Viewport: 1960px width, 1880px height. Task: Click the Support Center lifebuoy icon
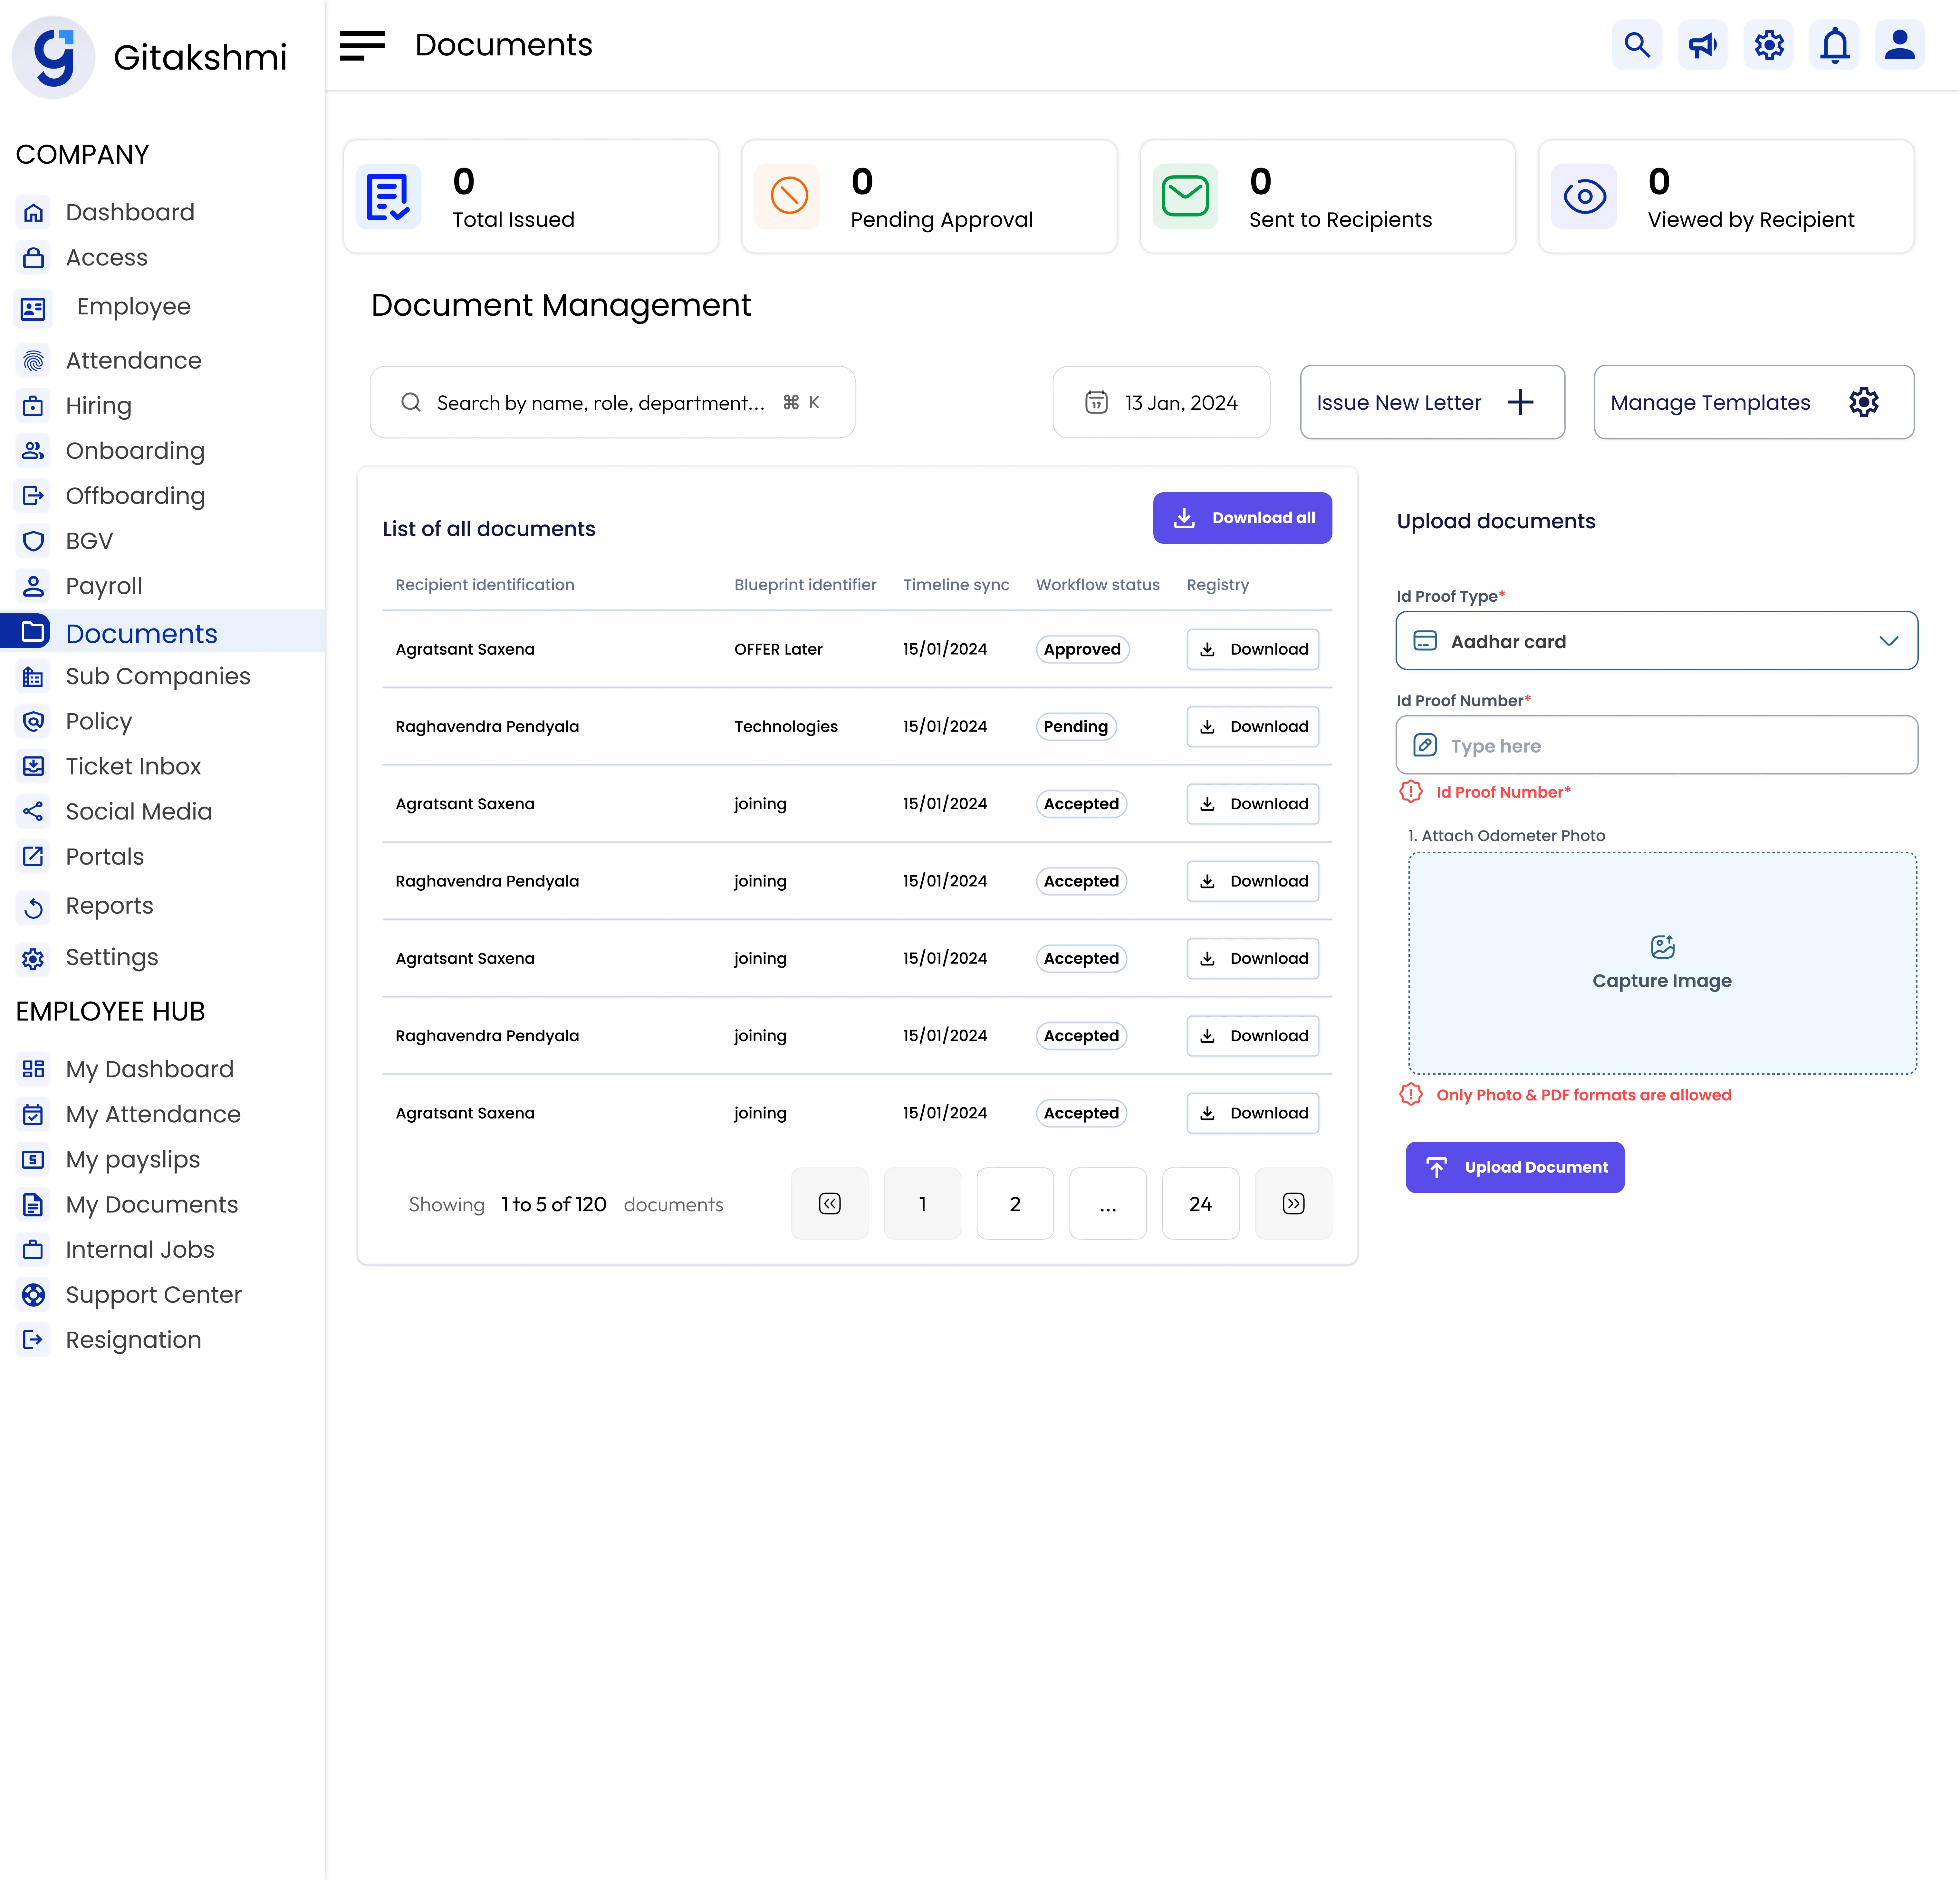point(33,1295)
